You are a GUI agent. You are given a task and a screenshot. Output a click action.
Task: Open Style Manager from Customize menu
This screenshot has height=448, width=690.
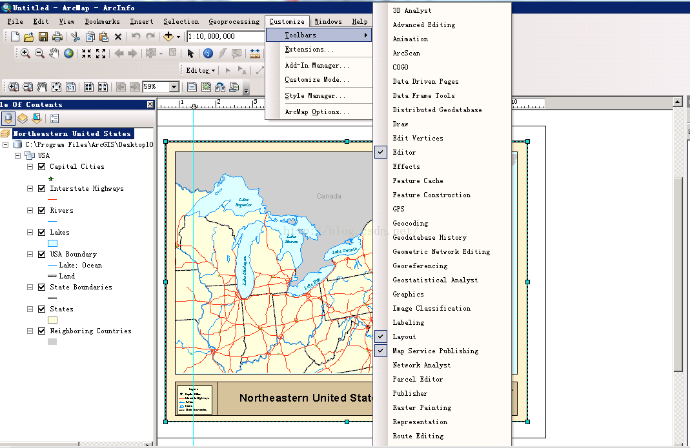pyautogui.click(x=315, y=96)
